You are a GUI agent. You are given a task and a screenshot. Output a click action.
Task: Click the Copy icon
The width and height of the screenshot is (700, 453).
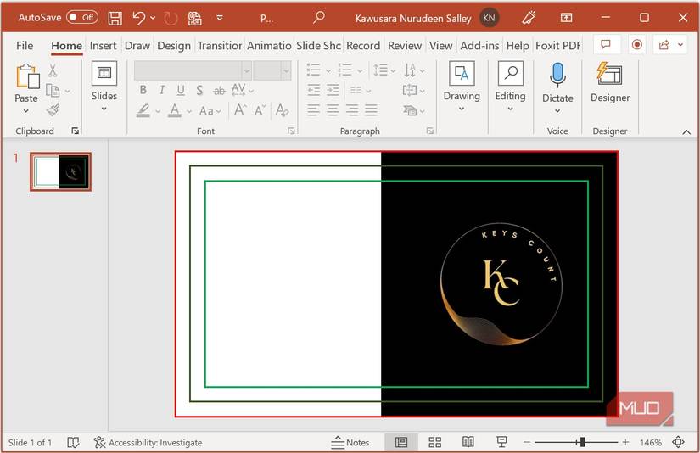pos(53,91)
